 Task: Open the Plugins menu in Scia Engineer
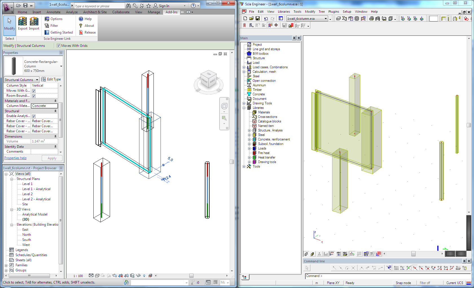coord(333,12)
